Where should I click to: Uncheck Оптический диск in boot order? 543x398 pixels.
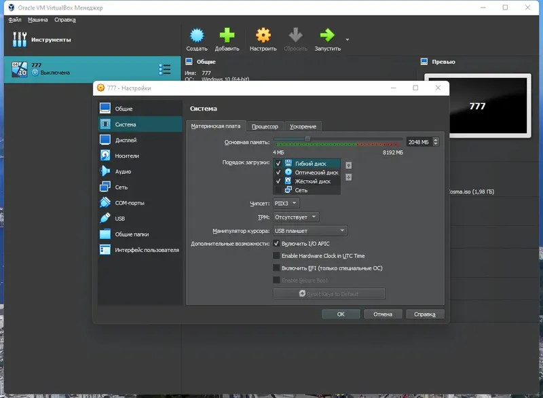click(278, 172)
